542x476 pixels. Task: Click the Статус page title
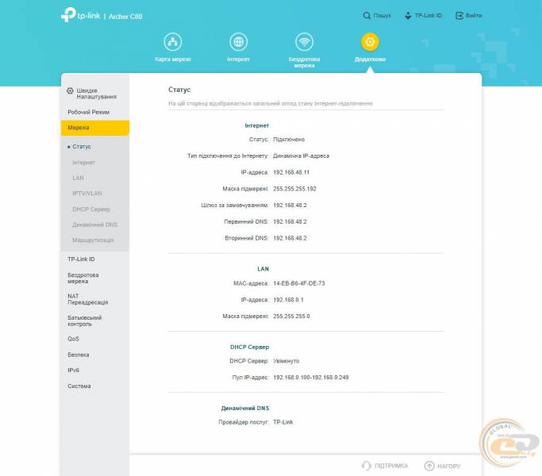coord(179,90)
